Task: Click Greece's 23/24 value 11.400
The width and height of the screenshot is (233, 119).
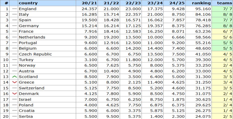Action: click(x=155, y=82)
